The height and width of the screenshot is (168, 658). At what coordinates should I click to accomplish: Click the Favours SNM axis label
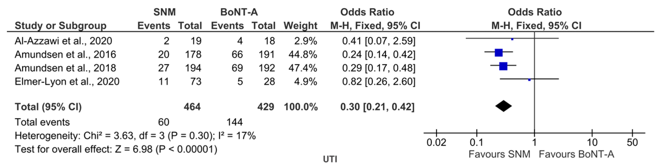(x=499, y=154)
